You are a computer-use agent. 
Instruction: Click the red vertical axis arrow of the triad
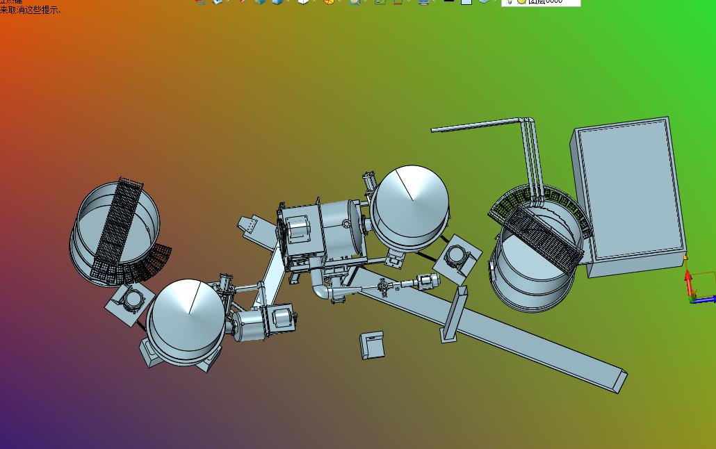[688, 281]
